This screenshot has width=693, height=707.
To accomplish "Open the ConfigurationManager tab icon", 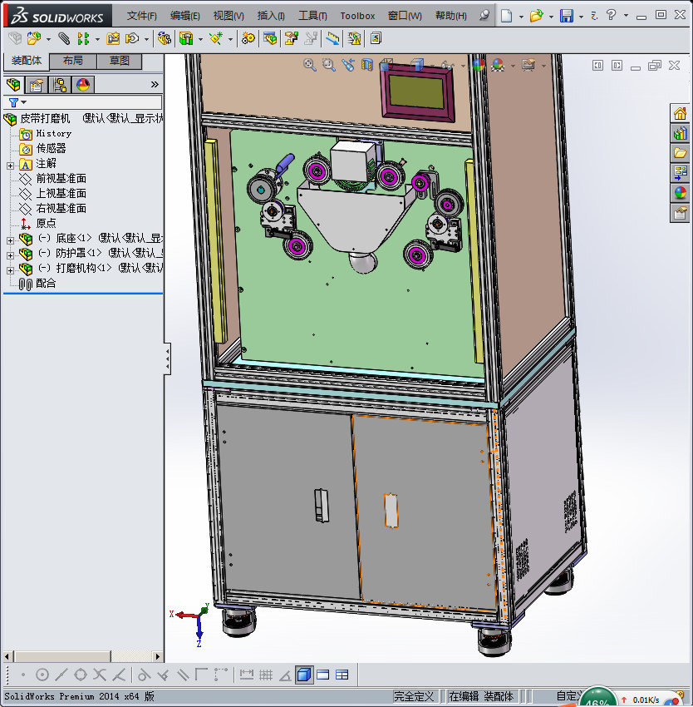I will 60,84.
